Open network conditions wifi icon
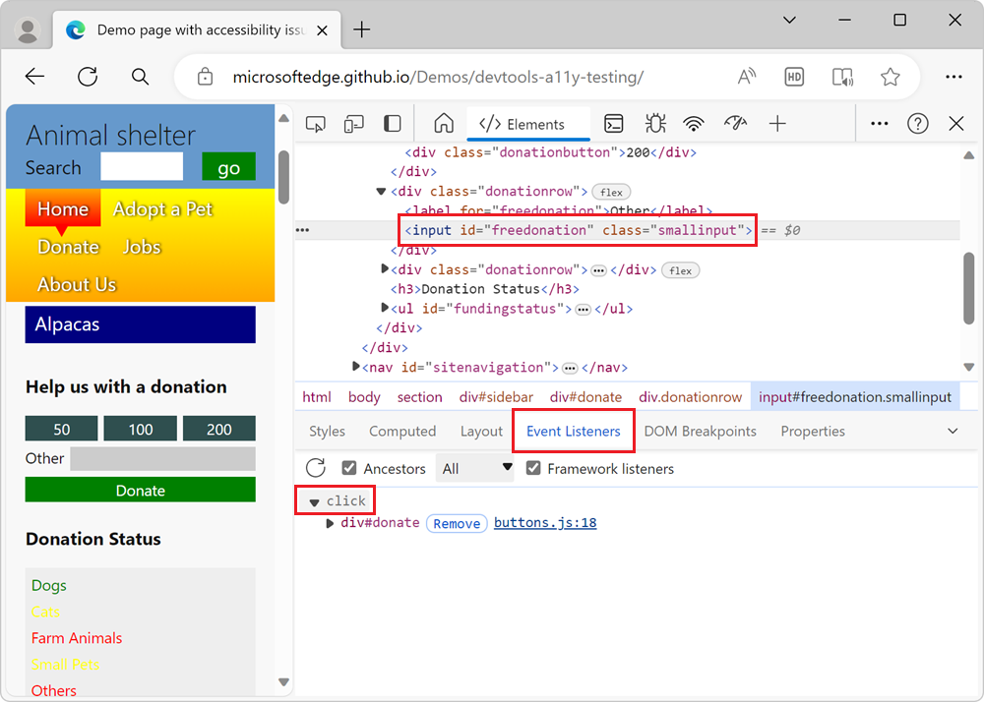The height and width of the screenshot is (702, 984). [694, 123]
